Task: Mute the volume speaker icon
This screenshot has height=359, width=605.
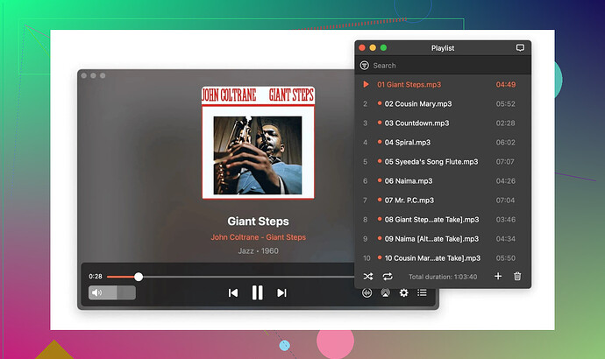Action: click(x=96, y=292)
